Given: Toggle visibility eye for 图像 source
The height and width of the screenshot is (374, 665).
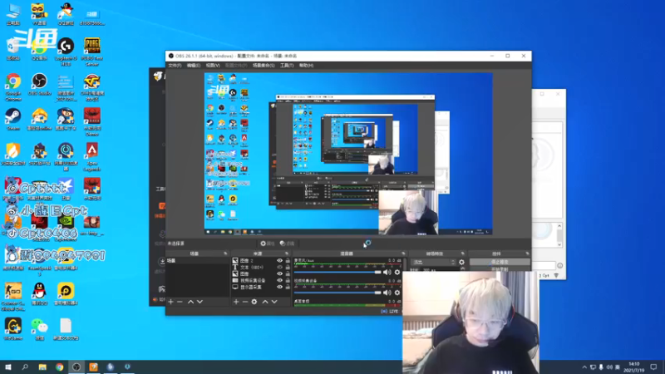Looking at the screenshot, I should click(279, 274).
